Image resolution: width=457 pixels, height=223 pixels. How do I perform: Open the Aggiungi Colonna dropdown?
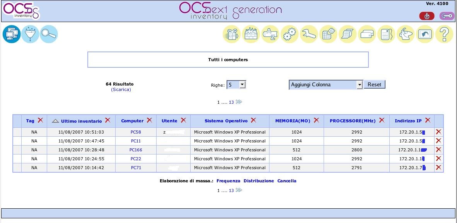pyautogui.click(x=325, y=84)
